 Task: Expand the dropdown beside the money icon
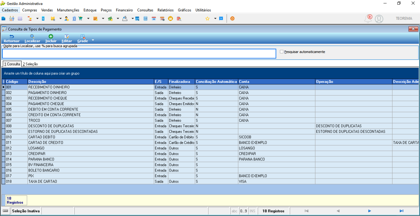pos(118,18)
